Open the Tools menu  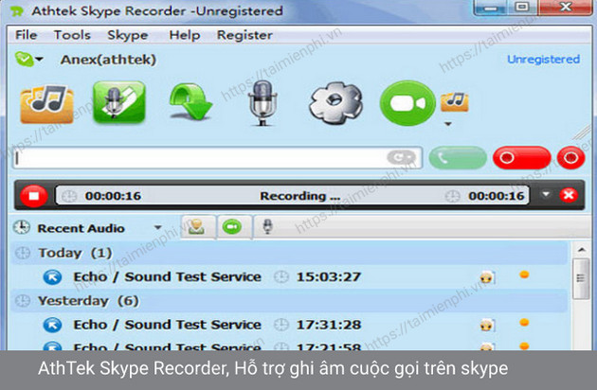click(x=72, y=35)
